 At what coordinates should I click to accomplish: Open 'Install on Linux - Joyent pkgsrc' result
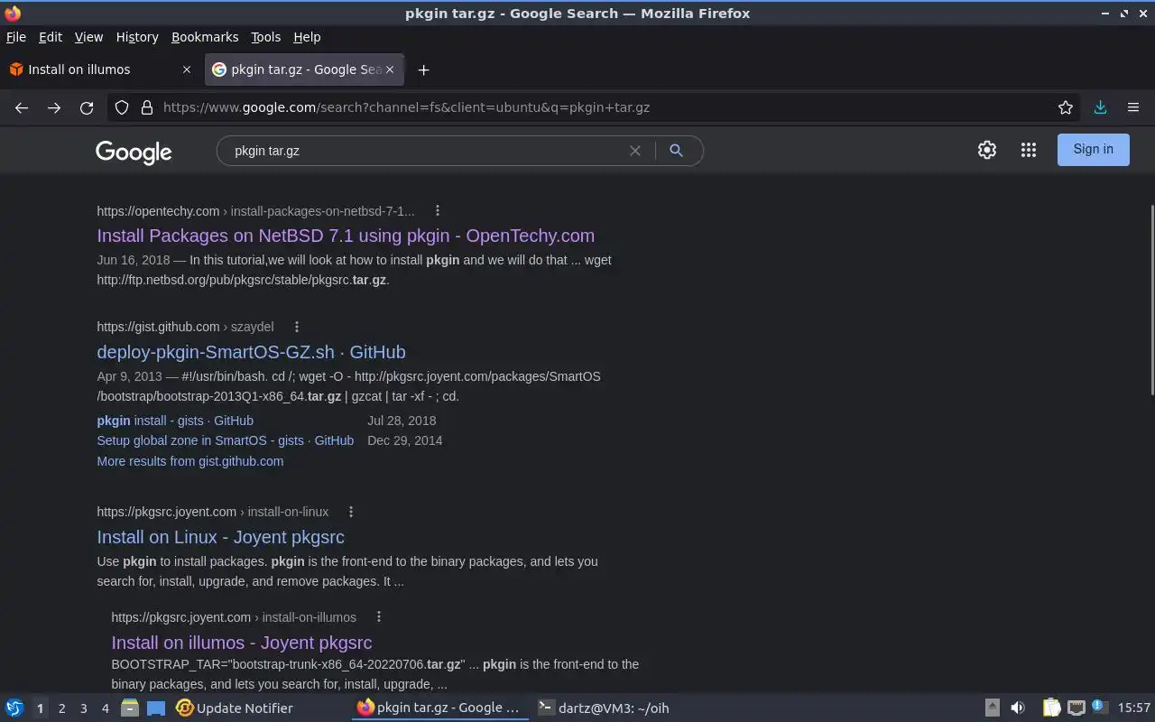(220, 537)
